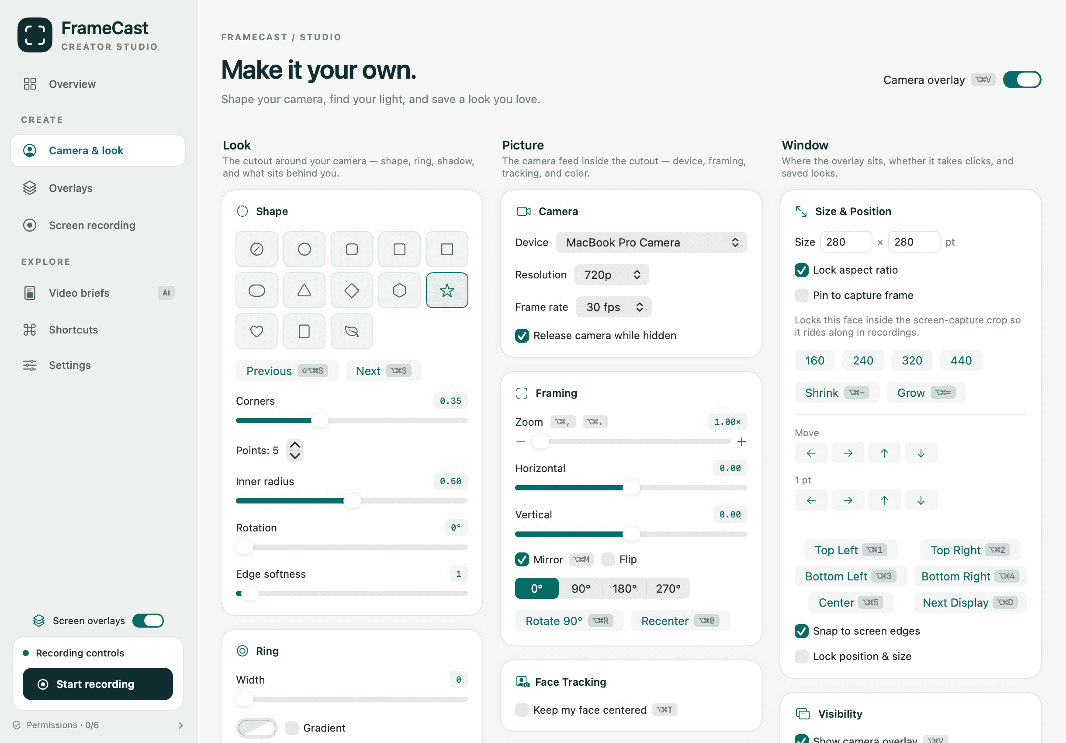Nudge overlay right in 1 pt row
1066x743 pixels.
pos(847,500)
